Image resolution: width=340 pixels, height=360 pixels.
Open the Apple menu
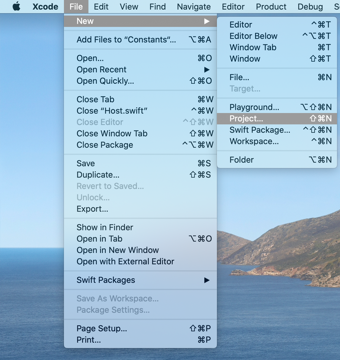pos(17,7)
